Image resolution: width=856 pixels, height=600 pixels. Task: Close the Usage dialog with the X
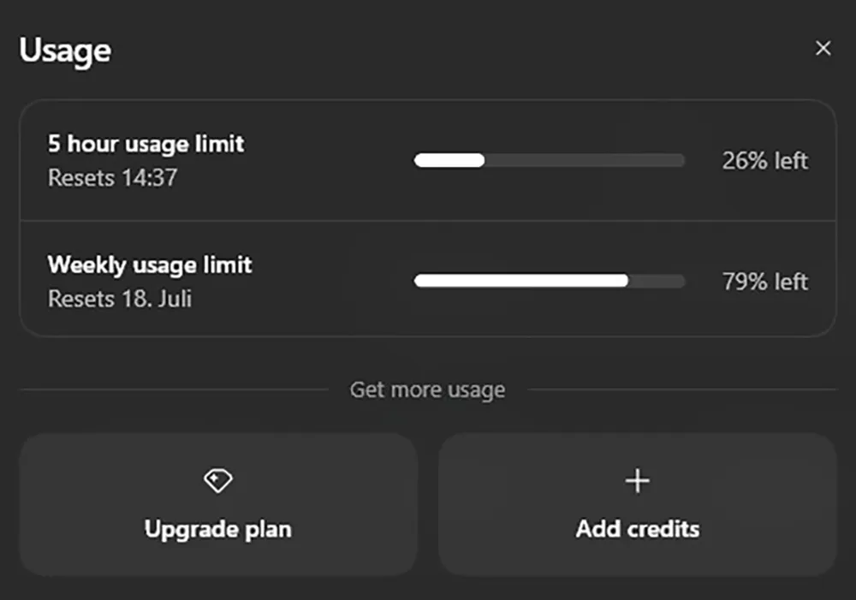[x=823, y=48]
